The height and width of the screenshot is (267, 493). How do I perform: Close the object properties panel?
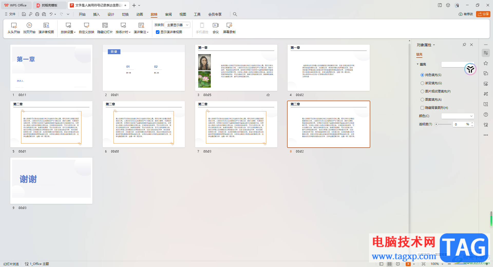(x=471, y=45)
